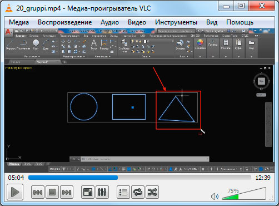Seek within the playback progress bar
Image resolution: width=279 pixels, height=206 pixels.
click(x=139, y=178)
